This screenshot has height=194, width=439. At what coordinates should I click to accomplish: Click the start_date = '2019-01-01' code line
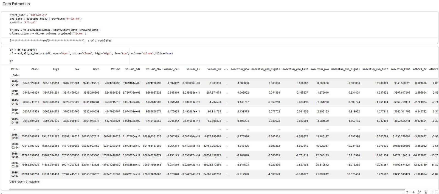pos(29,15)
